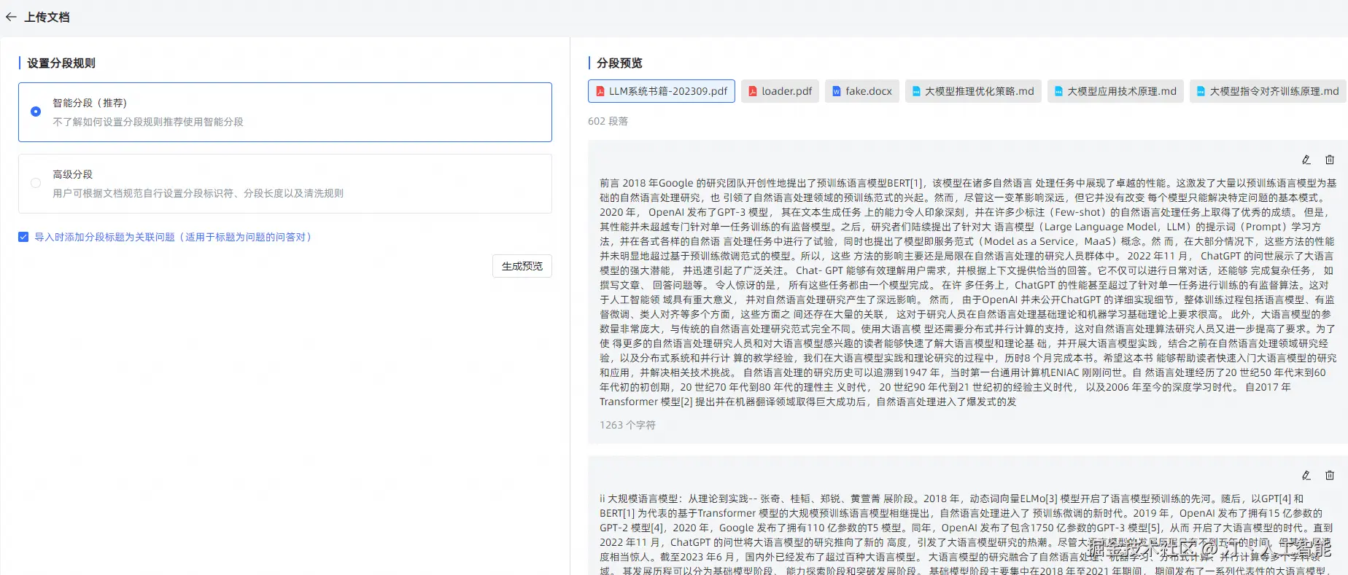
Task: Click the 1263 个字符 character count
Action: click(627, 425)
